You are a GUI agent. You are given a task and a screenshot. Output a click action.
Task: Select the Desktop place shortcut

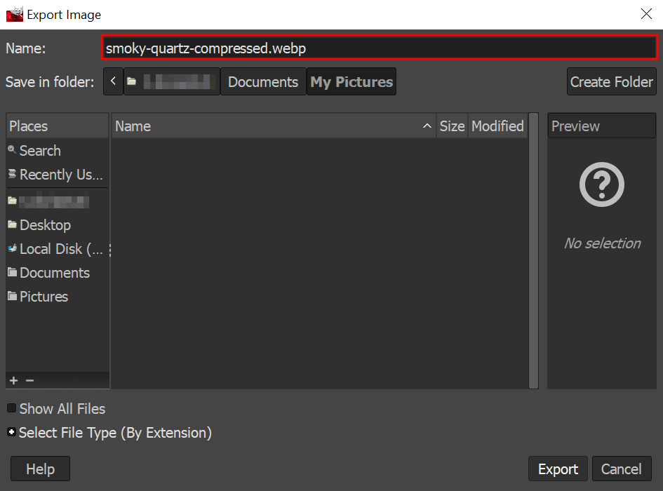(45, 224)
